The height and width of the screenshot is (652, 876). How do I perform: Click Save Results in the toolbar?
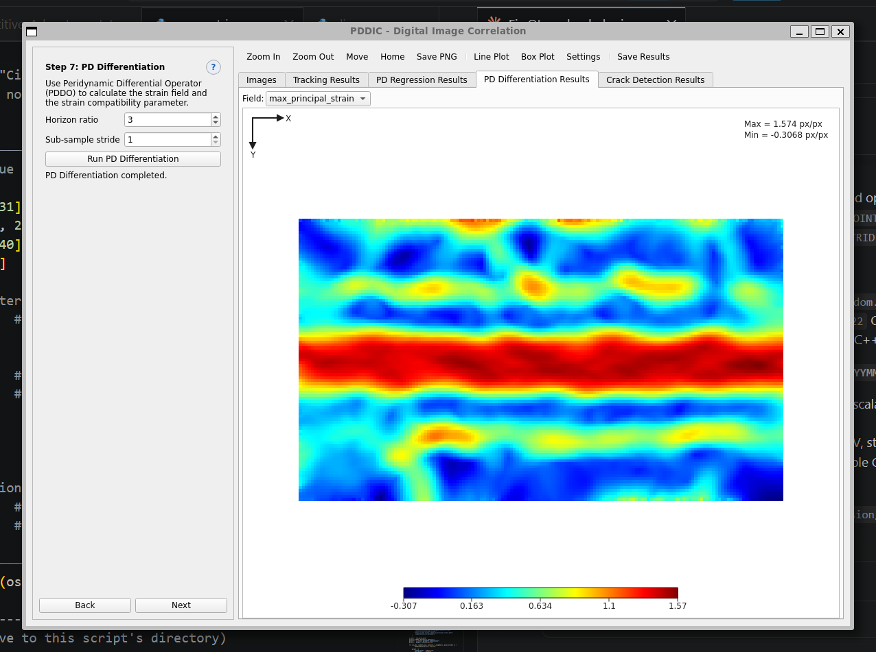click(643, 57)
